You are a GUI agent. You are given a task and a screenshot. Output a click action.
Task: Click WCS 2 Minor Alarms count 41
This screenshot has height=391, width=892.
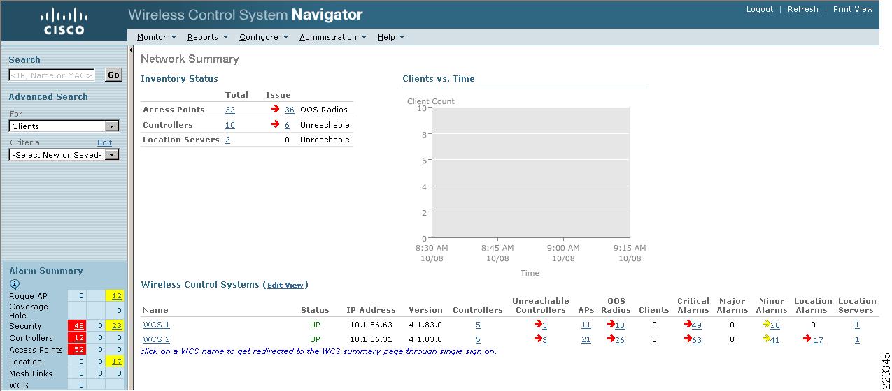[775, 340]
